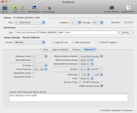Click the destination File path field
The image size is (137, 113).
[66, 32]
